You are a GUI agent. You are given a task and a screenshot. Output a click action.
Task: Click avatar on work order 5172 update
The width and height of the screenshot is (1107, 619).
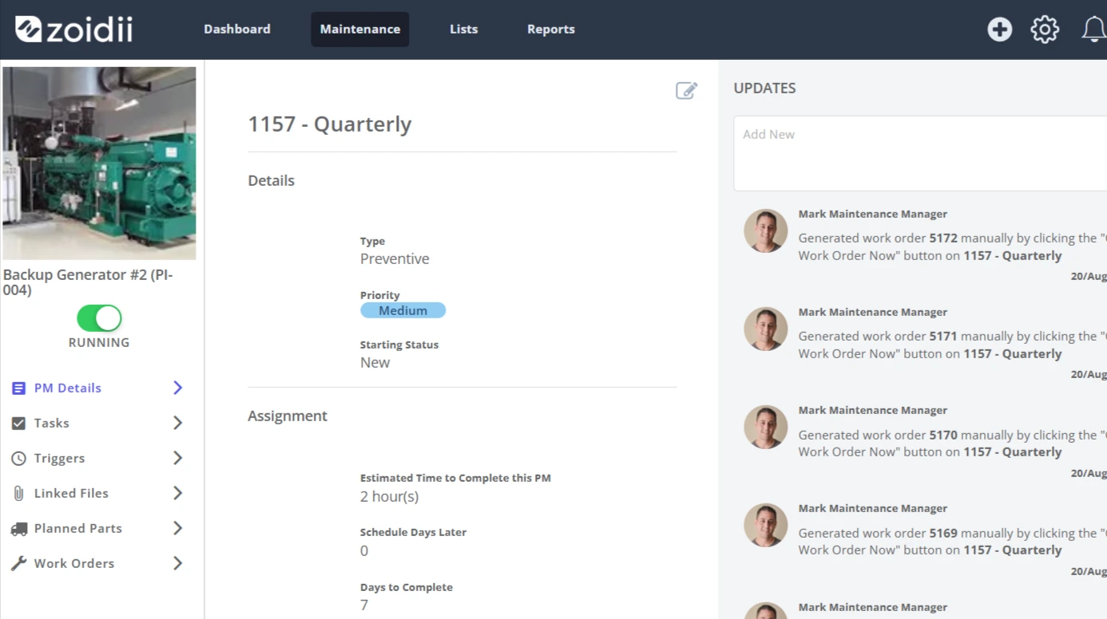pyautogui.click(x=765, y=231)
